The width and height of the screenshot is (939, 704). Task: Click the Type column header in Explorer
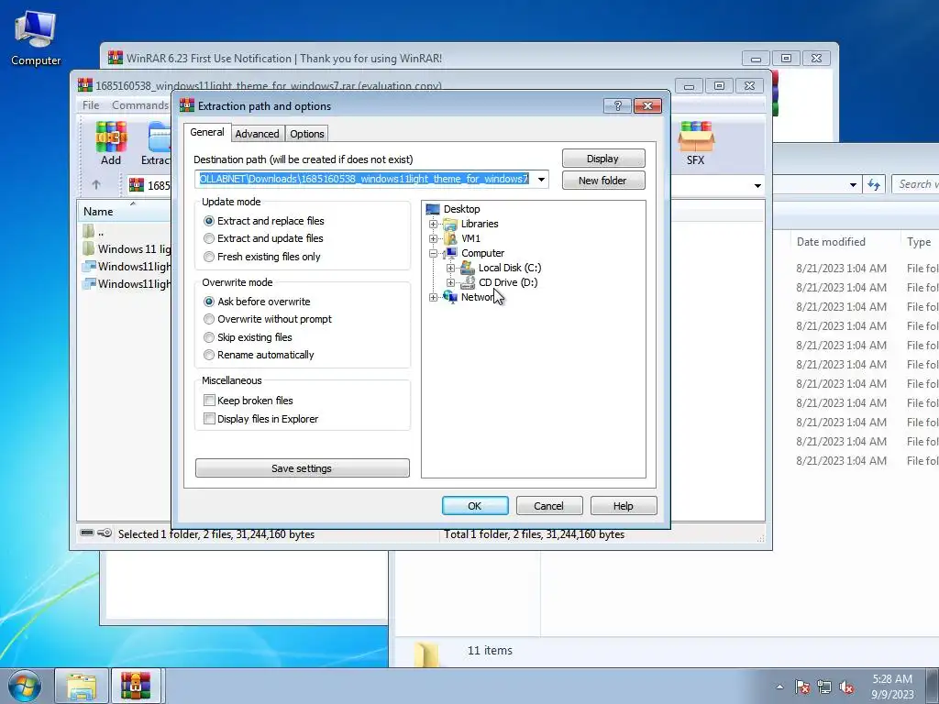click(919, 242)
